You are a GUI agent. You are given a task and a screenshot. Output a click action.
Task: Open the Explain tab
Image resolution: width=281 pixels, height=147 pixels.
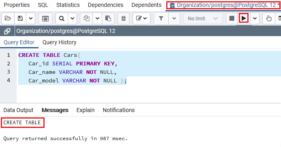point(86,110)
